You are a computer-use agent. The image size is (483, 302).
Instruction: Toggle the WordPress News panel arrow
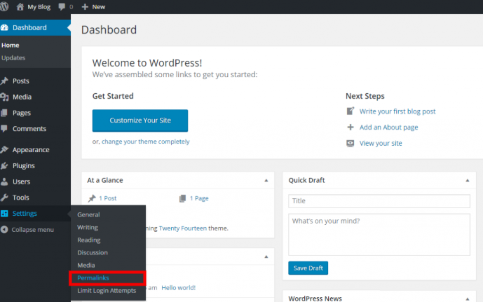(x=467, y=298)
